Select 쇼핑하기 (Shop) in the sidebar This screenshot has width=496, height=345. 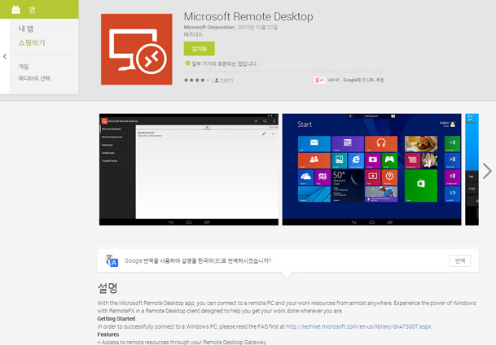pyautogui.click(x=32, y=42)
